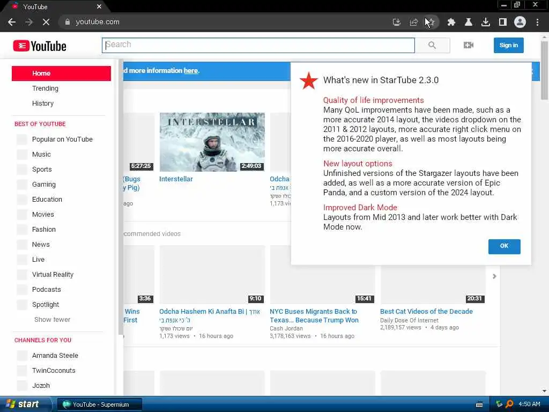Open NYC Buses Migrants Back to Texas video
Viewport: 549px width, 412px height.
[314, 315]
